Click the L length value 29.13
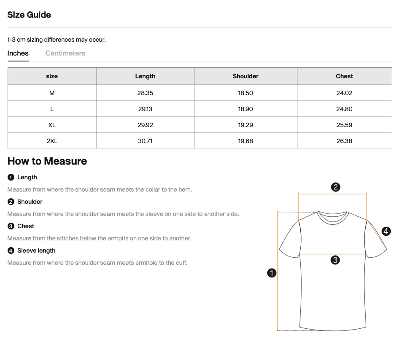This screenshot has height=349, width=399. pos(145,109)
